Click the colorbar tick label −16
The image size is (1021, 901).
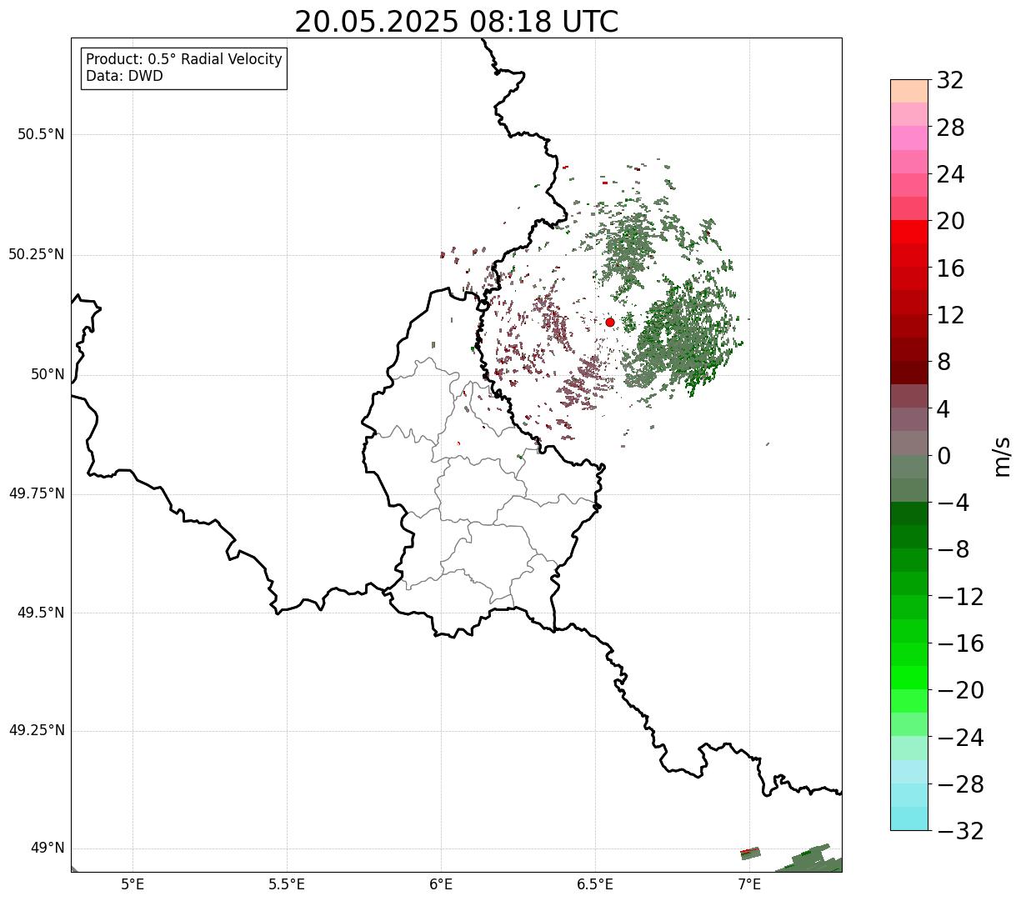pos(960,643)
